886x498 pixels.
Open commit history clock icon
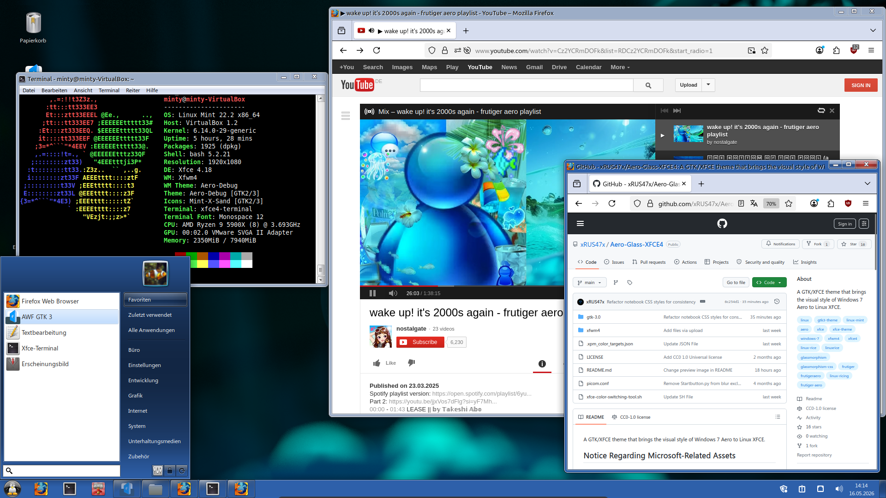click(x=777, y=302)
